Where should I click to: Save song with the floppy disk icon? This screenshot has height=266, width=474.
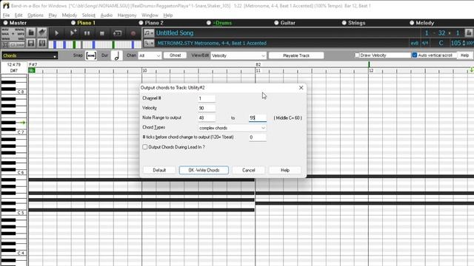tap(31, 43)
